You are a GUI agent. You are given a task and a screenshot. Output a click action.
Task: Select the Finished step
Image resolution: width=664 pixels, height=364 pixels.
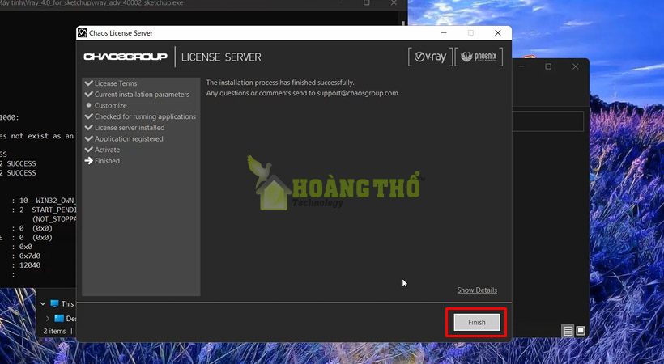107,160
